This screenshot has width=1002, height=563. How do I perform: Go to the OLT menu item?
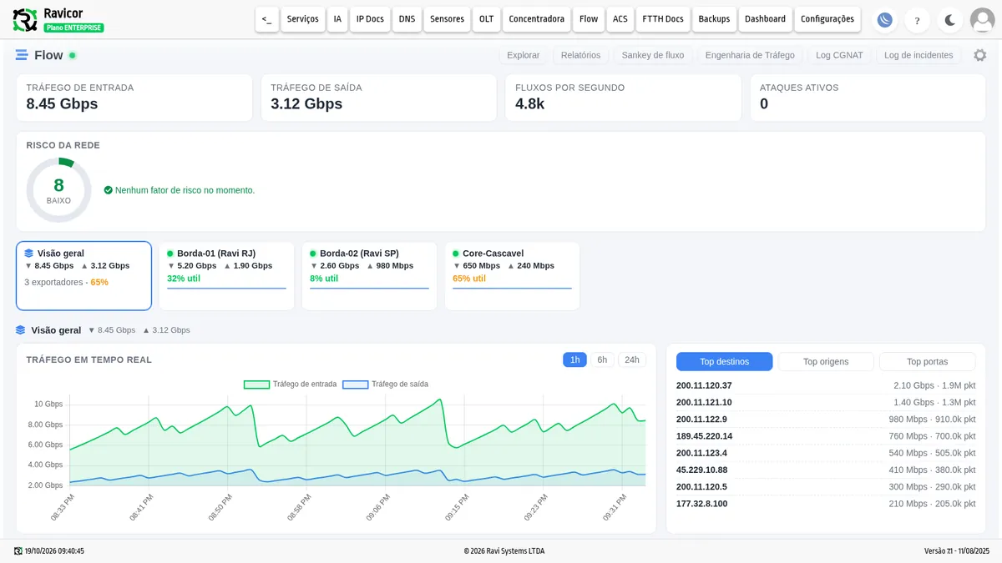(x=486, y=19)
